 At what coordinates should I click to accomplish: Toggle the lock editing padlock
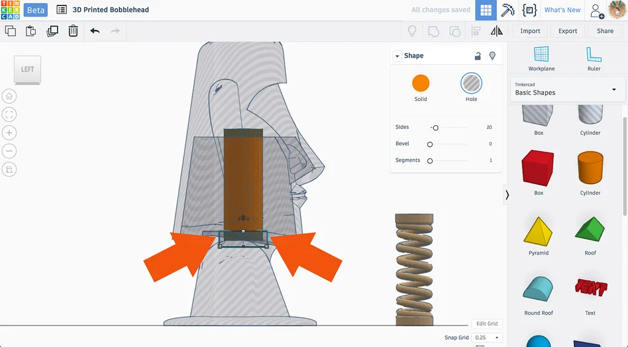pos(477,56)
